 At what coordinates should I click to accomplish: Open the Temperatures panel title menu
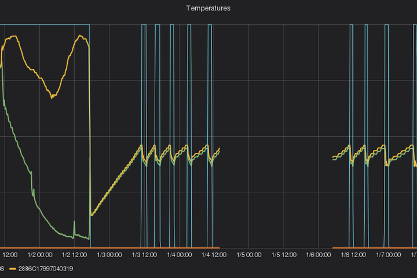[x=209, y=8]
